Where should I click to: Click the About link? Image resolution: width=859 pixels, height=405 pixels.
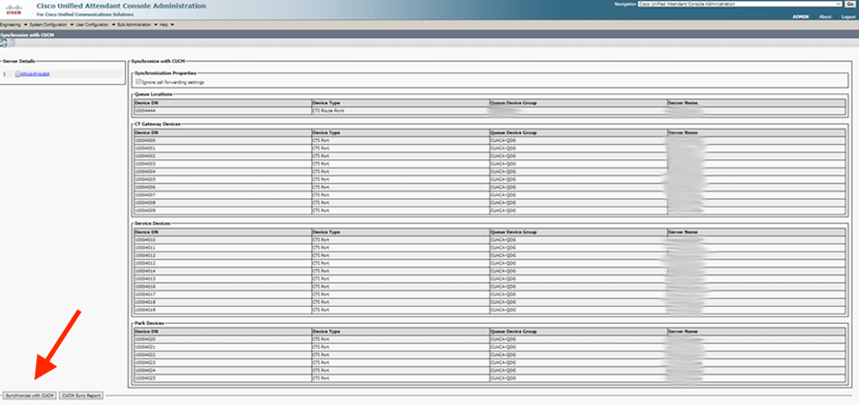(x=825, y=17)
